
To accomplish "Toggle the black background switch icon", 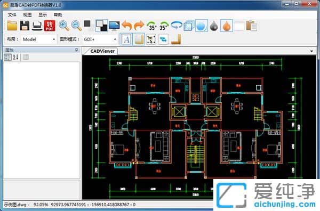I will (102, 26).
